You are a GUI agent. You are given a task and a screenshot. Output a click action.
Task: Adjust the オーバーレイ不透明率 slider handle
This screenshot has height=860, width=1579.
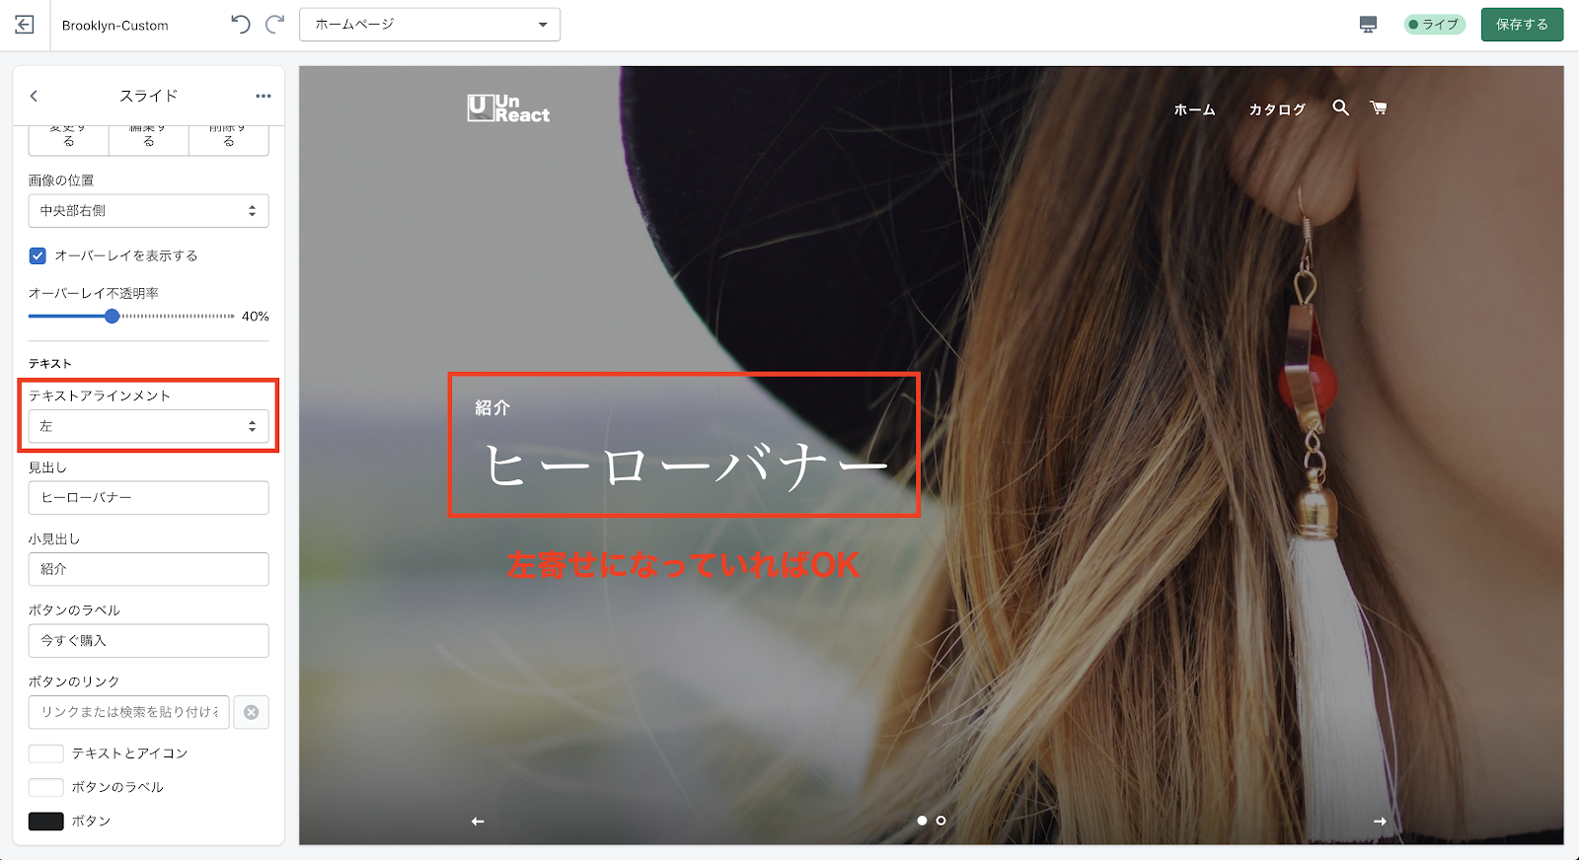tap(113, 317)
